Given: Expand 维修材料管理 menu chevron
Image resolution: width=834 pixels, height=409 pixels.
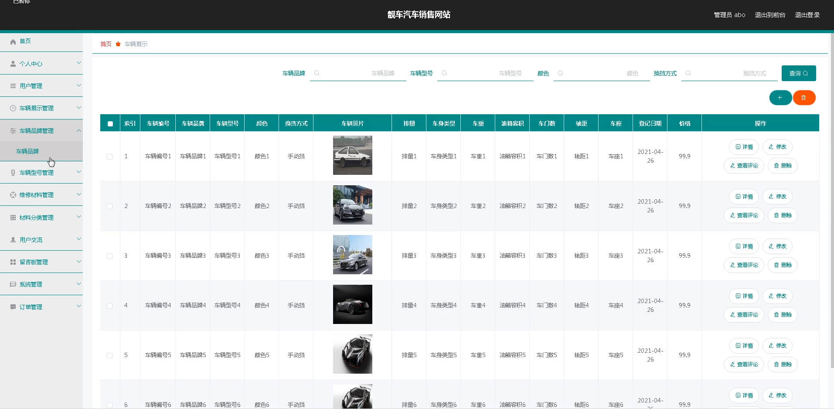Looking at the screenshot, I should (x=79, y=194).
